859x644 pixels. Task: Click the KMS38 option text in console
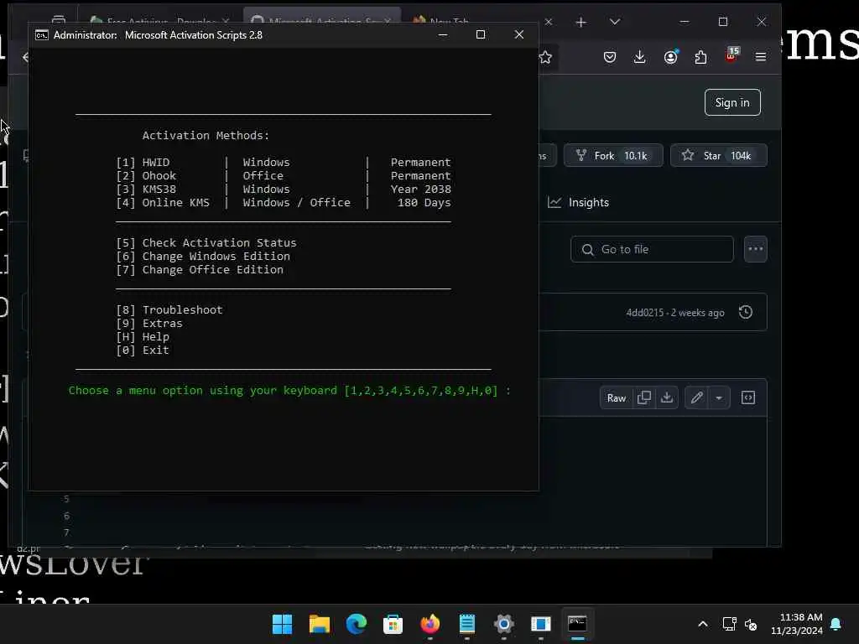pos(159,190)
